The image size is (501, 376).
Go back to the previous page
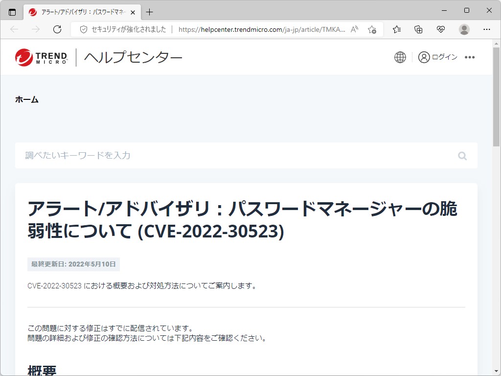click(14, 29)
